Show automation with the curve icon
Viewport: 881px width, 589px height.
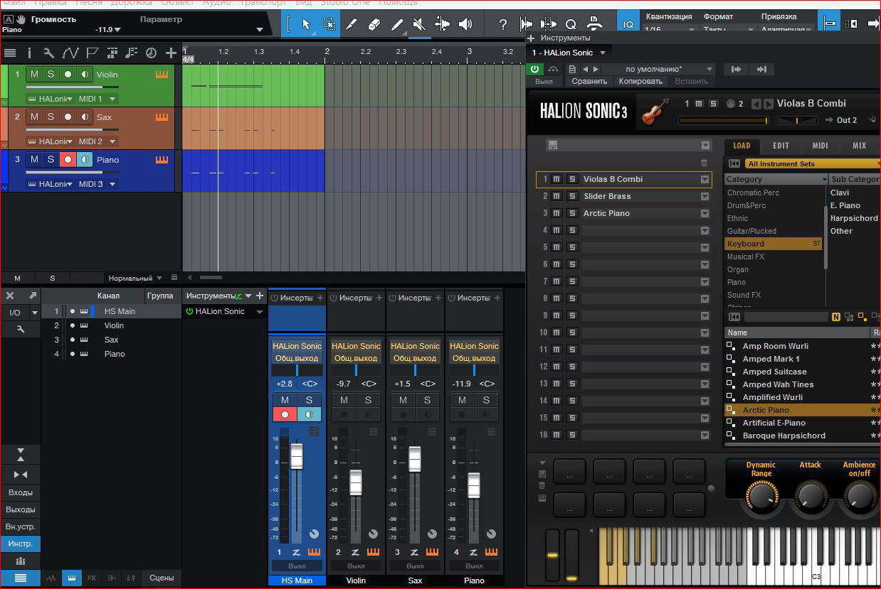pos(70,53)
